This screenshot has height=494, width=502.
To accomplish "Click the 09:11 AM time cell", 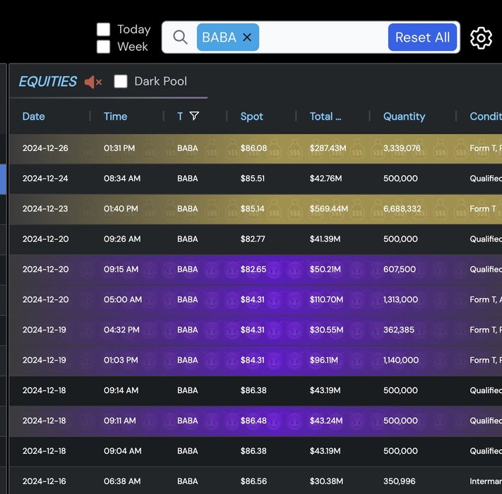I will 120,421.
